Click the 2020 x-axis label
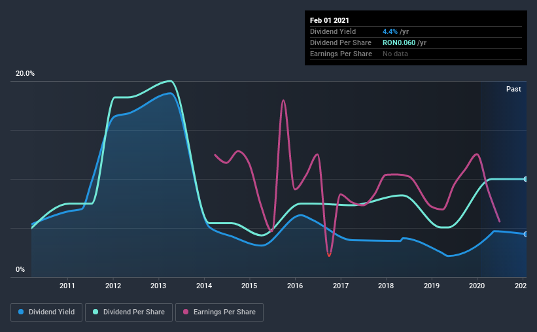The width and height of the screenshot is (537, 332). [477, 286]
